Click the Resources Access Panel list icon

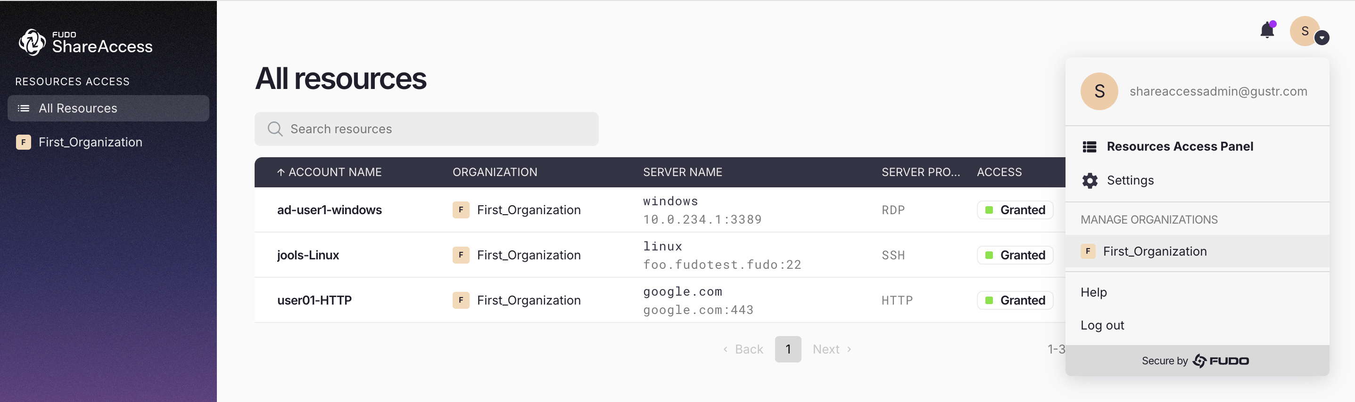1090,146
